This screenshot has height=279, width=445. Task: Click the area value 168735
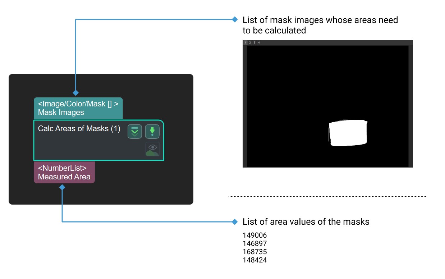tap(254, 252)
